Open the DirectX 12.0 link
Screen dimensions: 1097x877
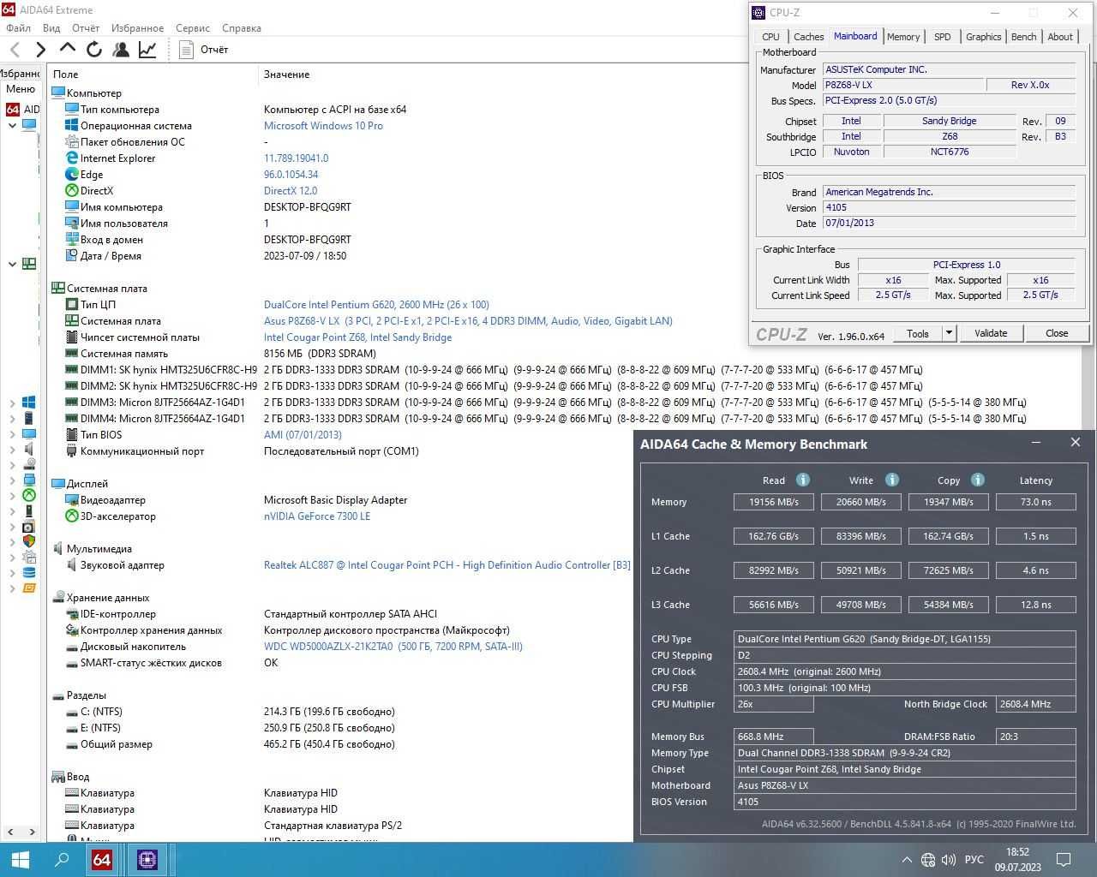point(291,191)
